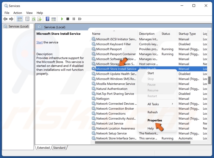Screen dimensions: 214x158
Task: Open the Action menu
Action: coord(18,13)
